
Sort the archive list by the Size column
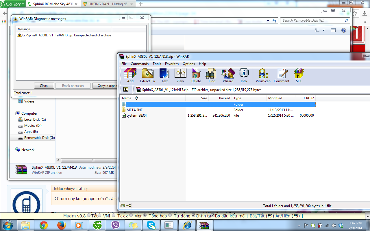point(197,98)
